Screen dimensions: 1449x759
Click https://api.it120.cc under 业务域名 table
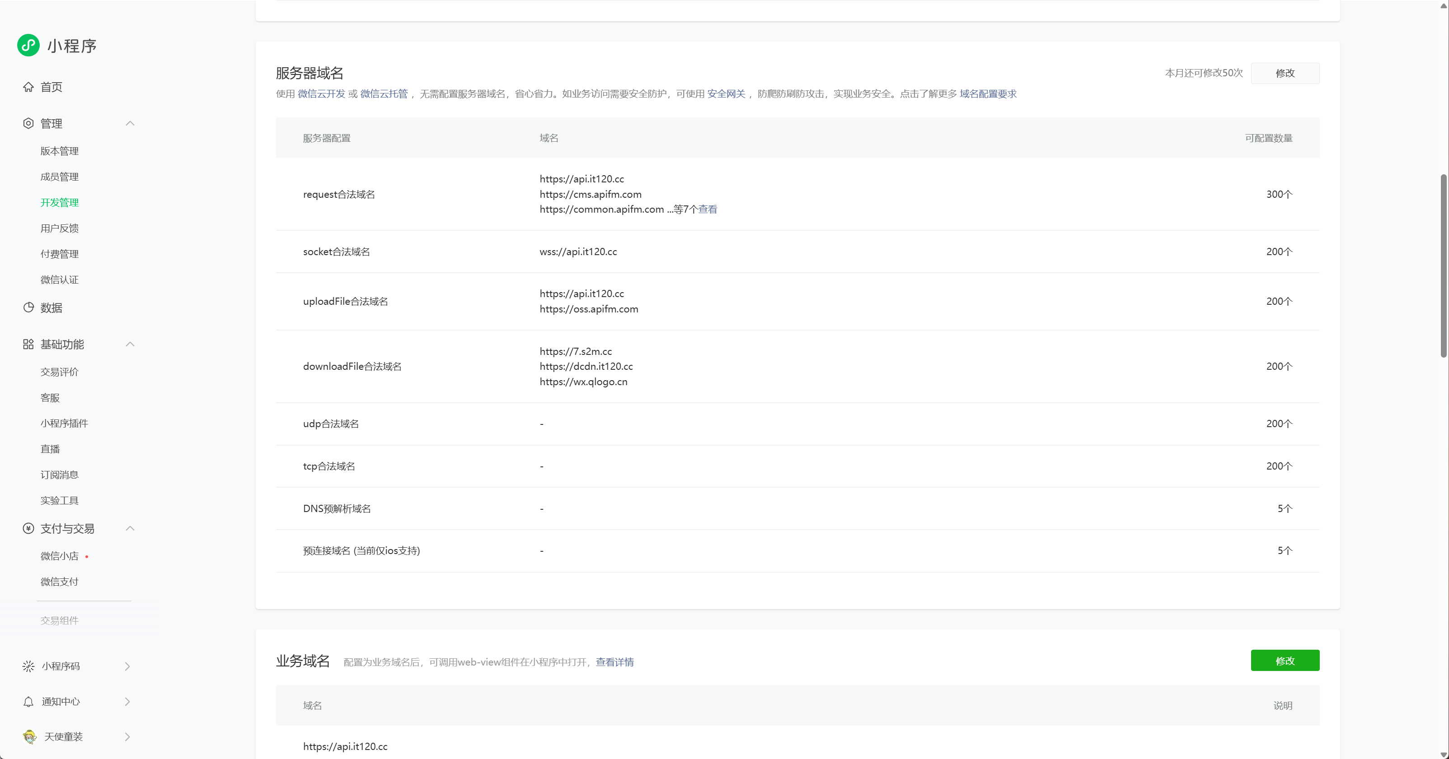coord(345,747)
